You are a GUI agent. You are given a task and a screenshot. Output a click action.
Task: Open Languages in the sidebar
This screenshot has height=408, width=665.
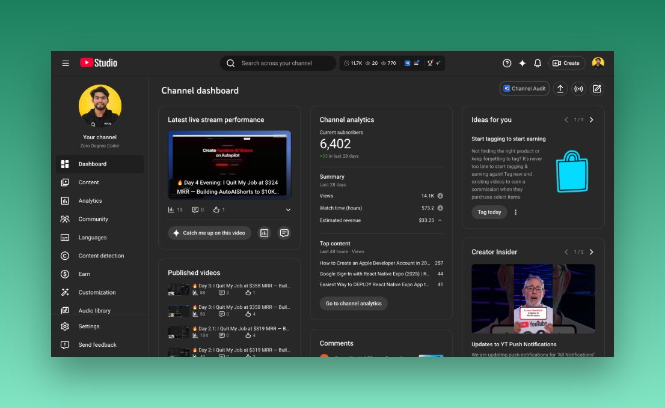click(100, 238)
